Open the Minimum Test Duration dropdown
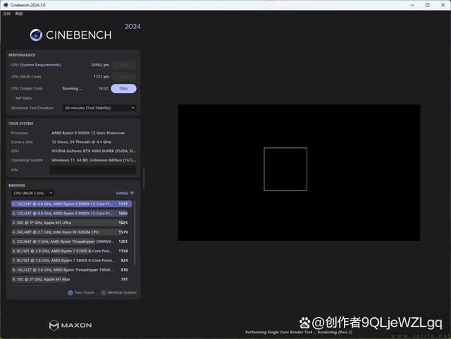The image size is (451, 339). (99, 108)
